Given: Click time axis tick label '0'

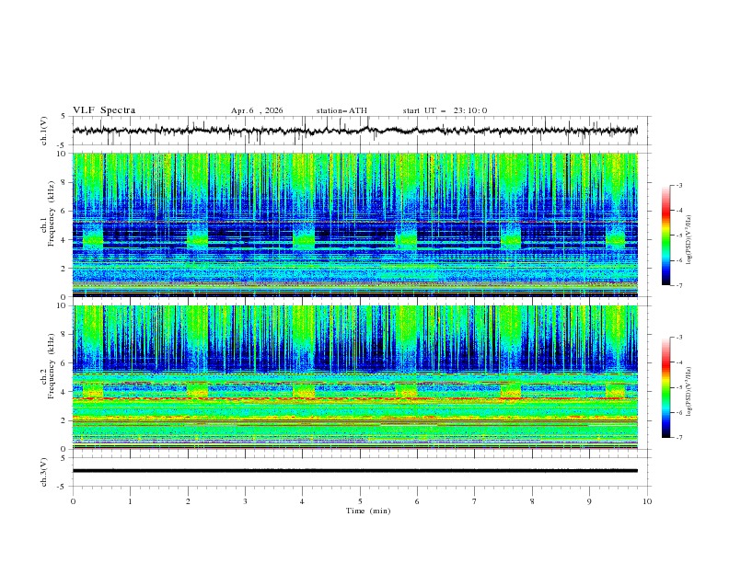Looking at the screenshot, I should [73, 501].
